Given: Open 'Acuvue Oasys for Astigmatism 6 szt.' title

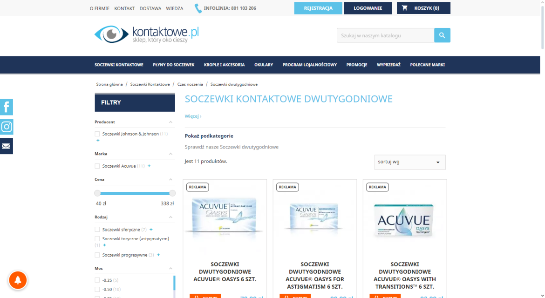Looking at the screenshot, I should (315, 276).
